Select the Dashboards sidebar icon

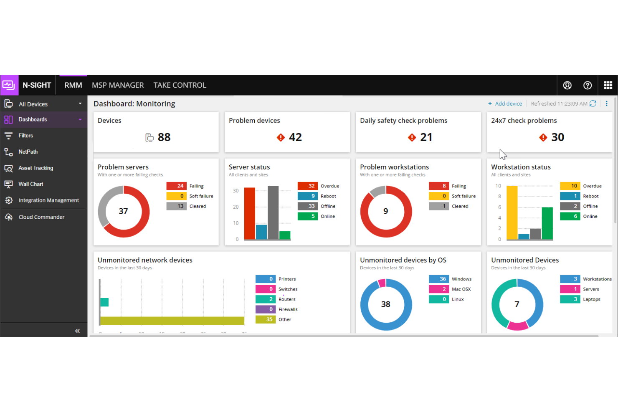coord(8,119)
